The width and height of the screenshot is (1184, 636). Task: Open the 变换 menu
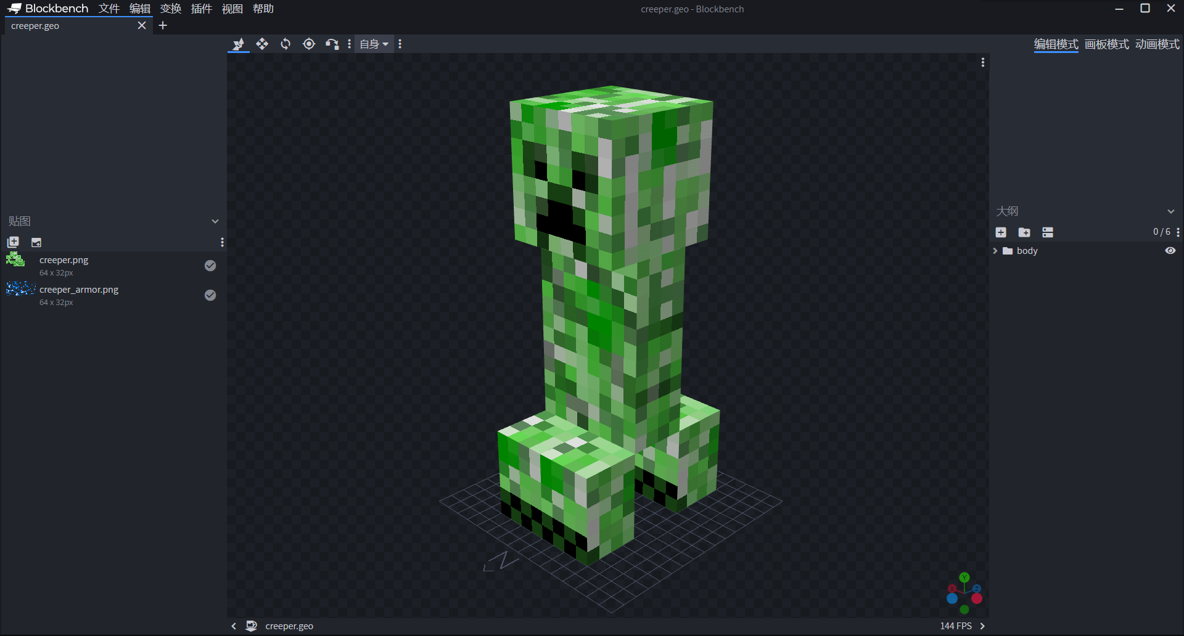[171, 9]
